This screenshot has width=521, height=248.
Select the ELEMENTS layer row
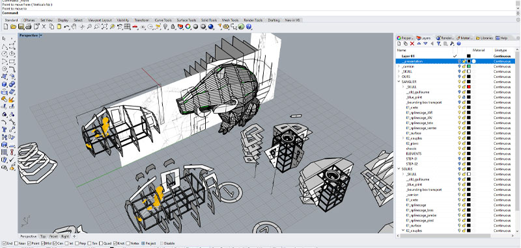point(455,154)
